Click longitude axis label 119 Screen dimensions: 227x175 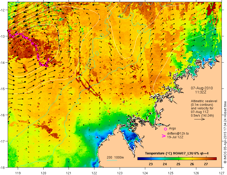pyautogui.click(x=18, y=173)
